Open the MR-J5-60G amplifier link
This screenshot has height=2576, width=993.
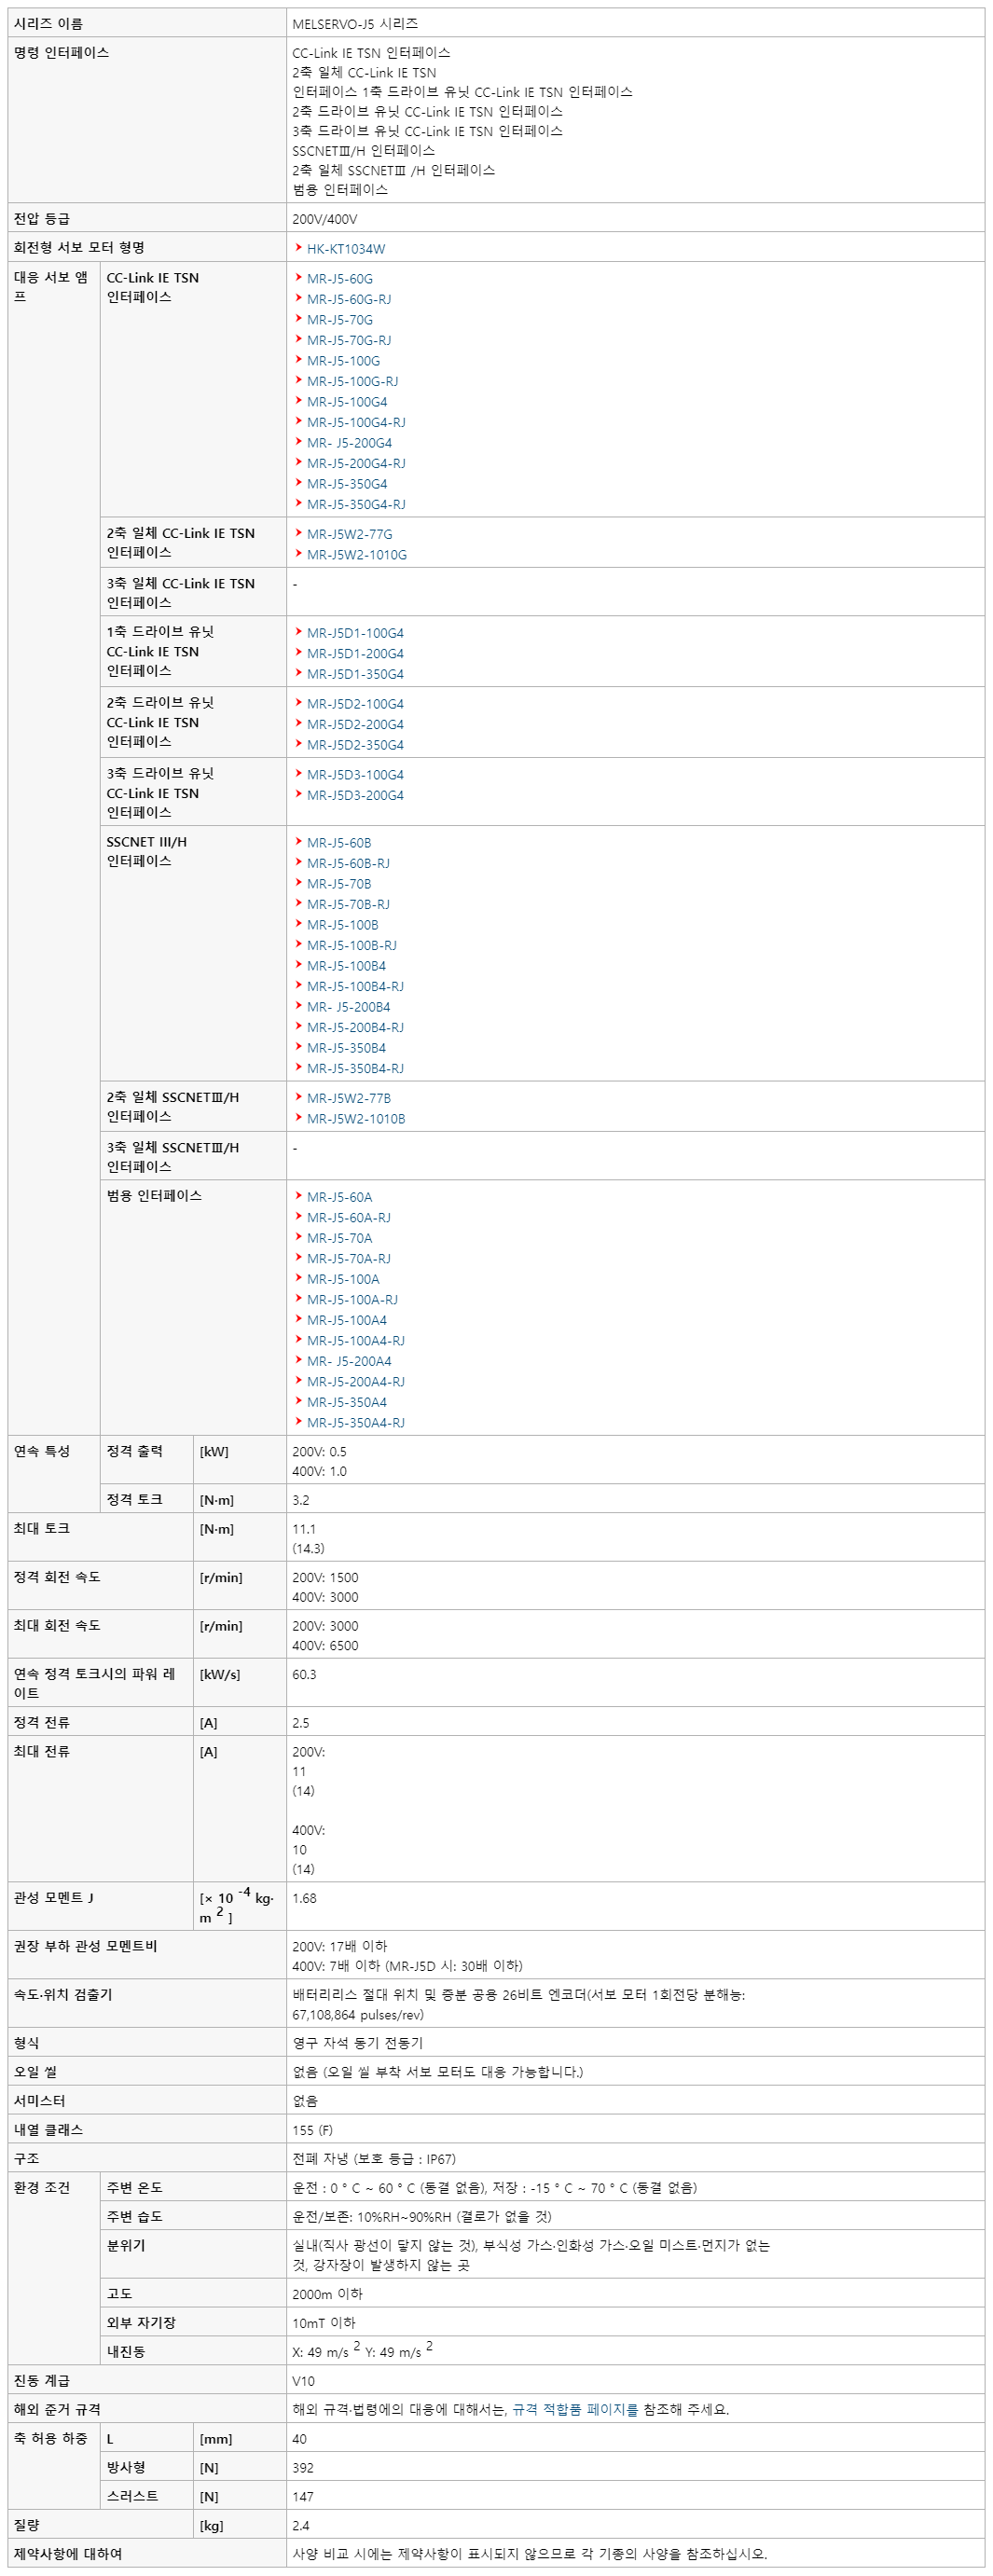[x=339, y=279]
